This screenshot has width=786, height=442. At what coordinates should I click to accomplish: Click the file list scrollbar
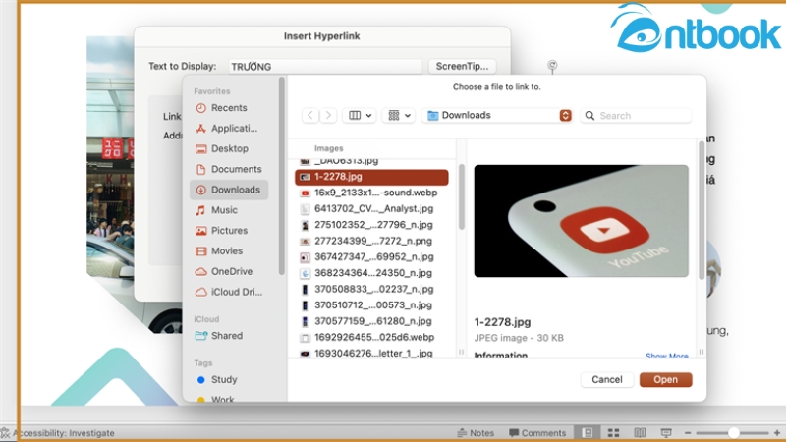[x=461, y=197]
